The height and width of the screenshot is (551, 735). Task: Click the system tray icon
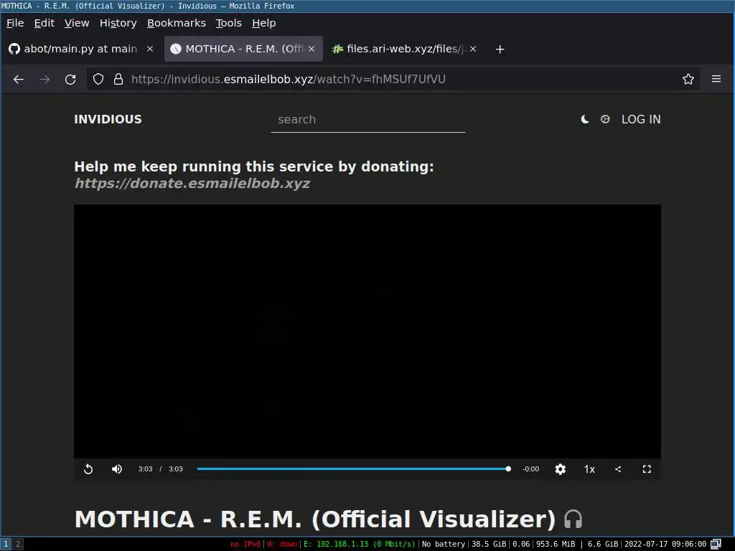pyautogui.click(x=716, y=544)
